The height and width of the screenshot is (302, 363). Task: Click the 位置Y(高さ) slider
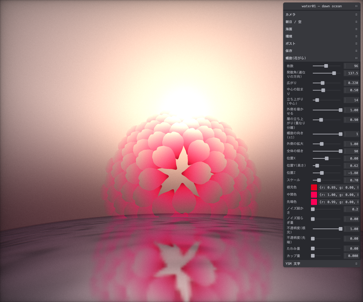327,166
